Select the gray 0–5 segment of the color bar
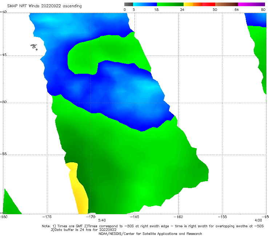 click(129, 4)
